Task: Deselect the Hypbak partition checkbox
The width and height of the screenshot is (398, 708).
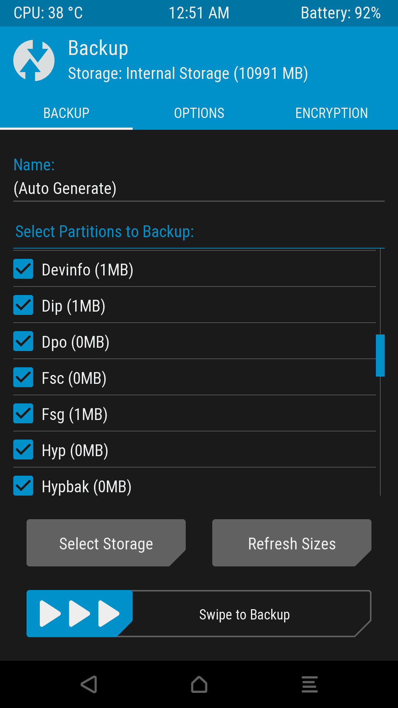Action: coord(23,486)
